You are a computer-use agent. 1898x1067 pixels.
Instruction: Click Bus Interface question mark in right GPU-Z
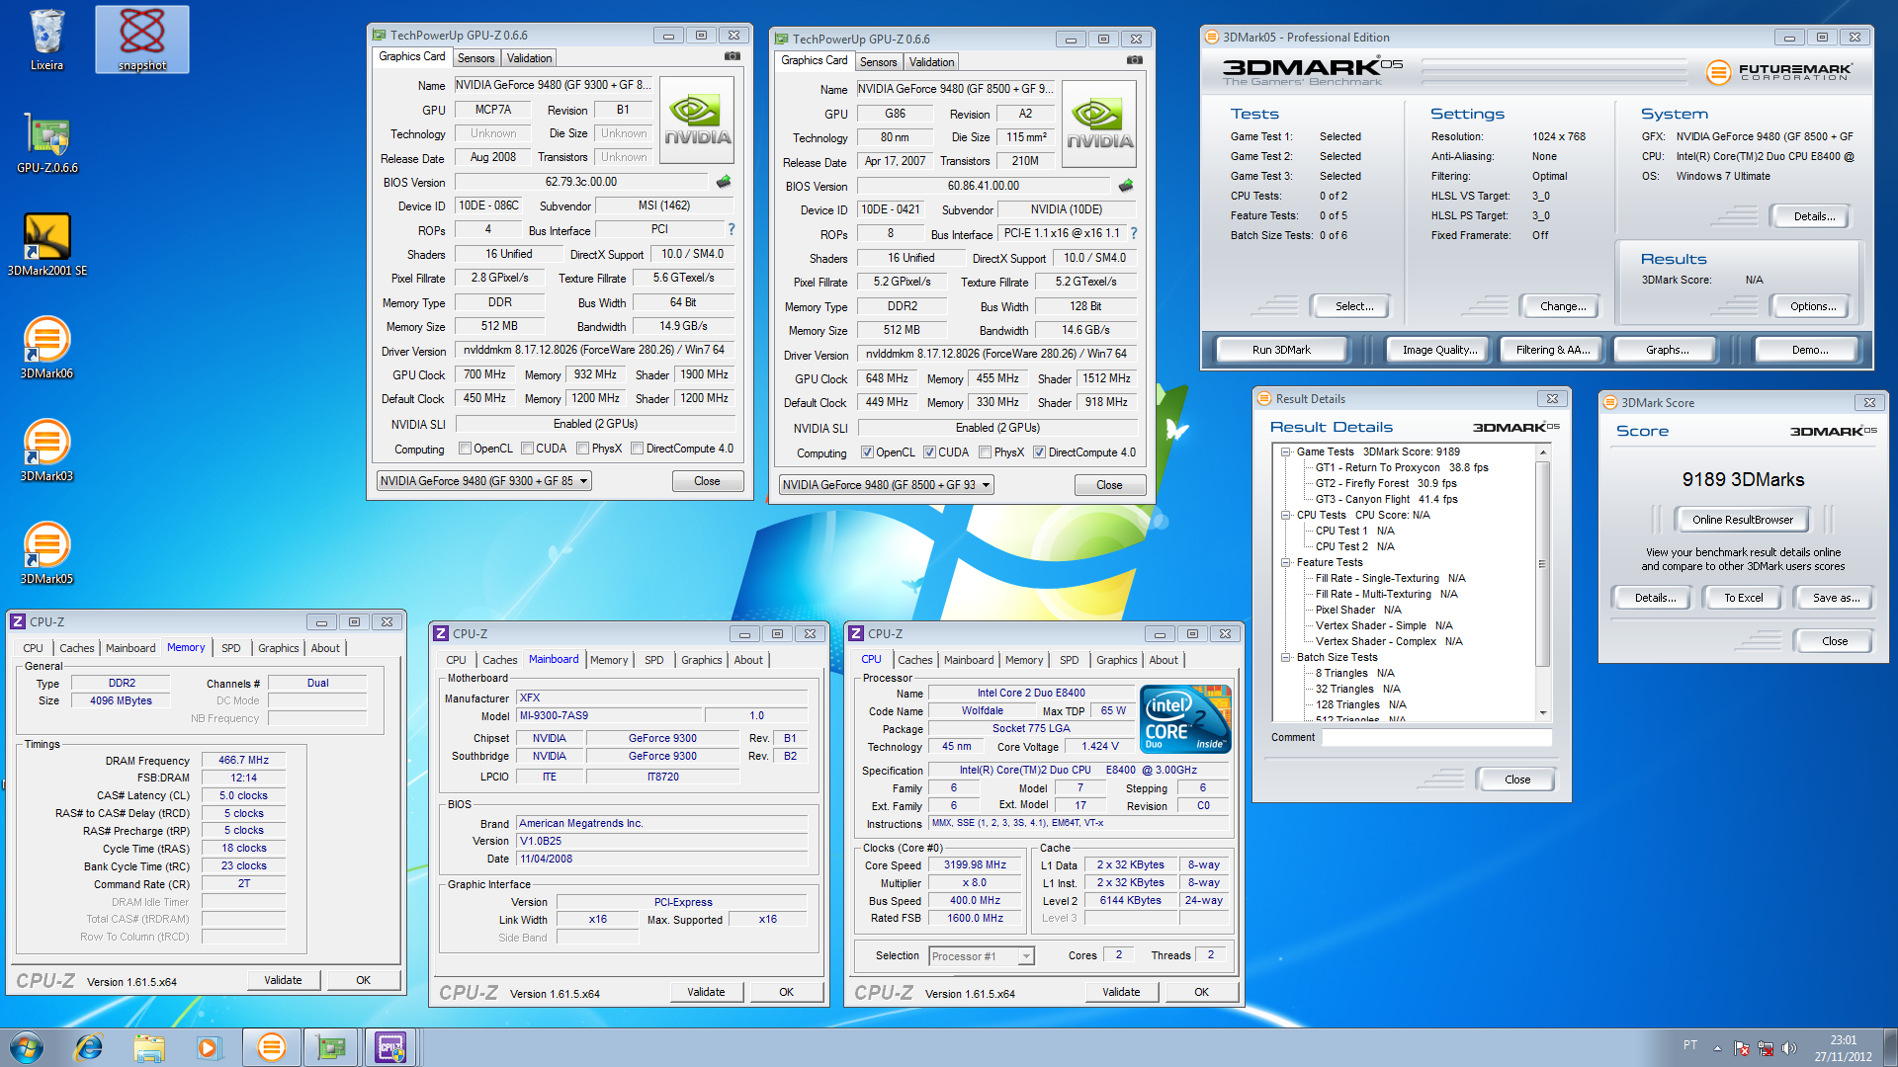pos(1134,233)
